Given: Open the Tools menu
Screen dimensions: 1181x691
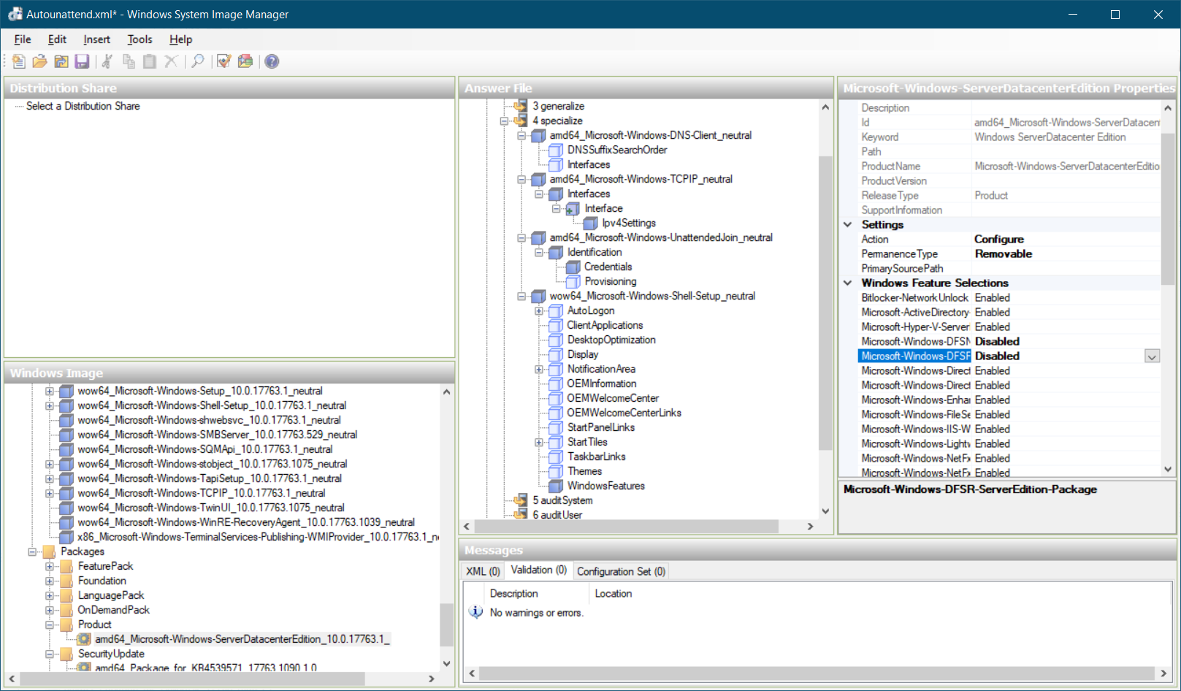Looking at the screenshot, I should 139,39.
